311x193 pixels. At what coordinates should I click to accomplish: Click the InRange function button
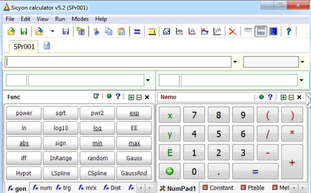61,158
